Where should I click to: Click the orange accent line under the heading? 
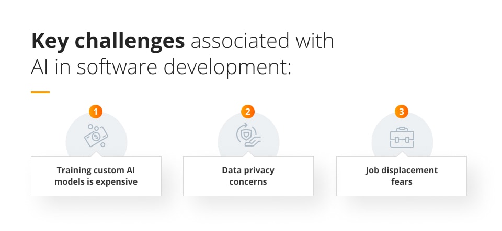click(40, 92)
